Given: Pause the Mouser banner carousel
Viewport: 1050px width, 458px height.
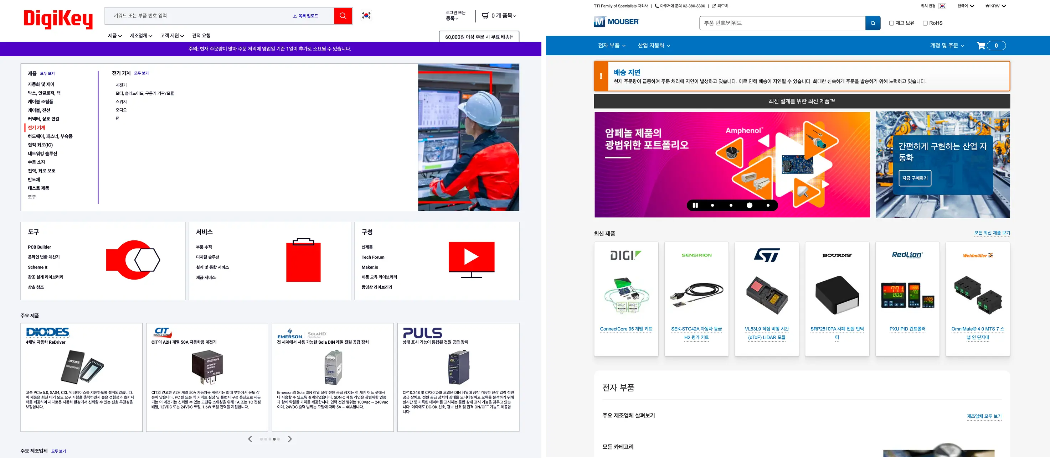Looking at the screenshot, I should tap(695, 205).
